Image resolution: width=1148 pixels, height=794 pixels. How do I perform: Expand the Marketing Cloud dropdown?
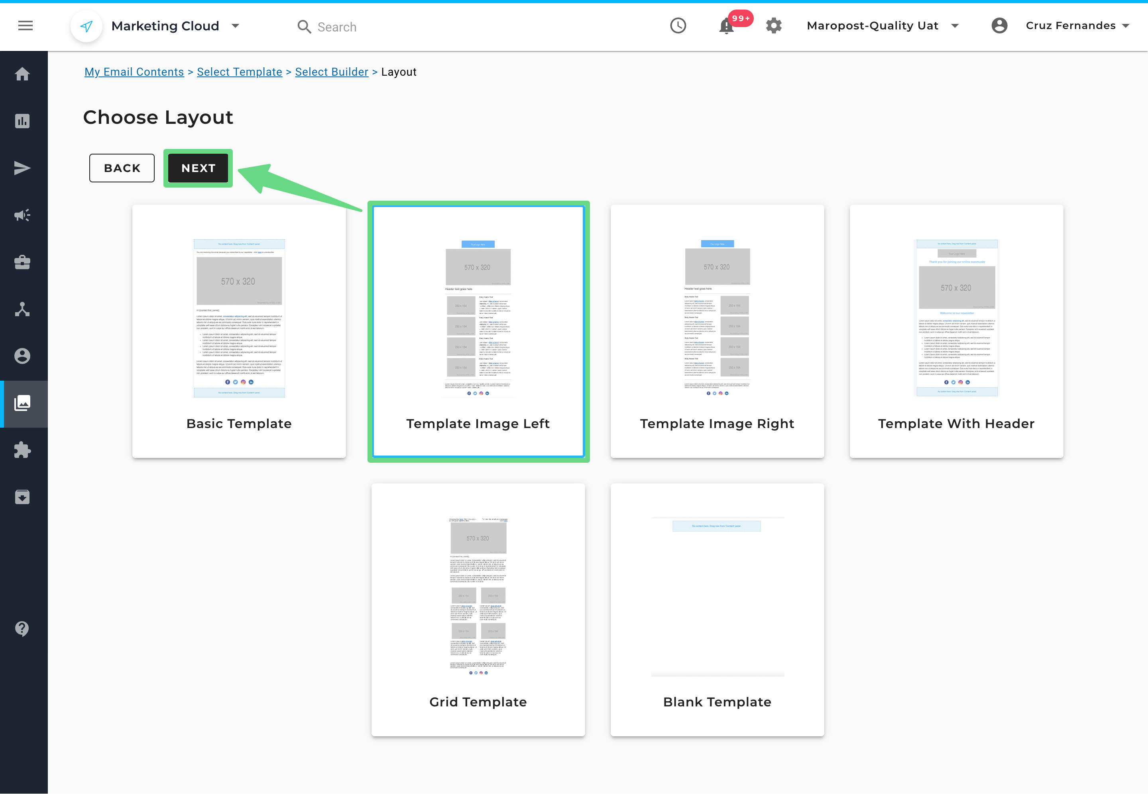click(x=236, y=26)
